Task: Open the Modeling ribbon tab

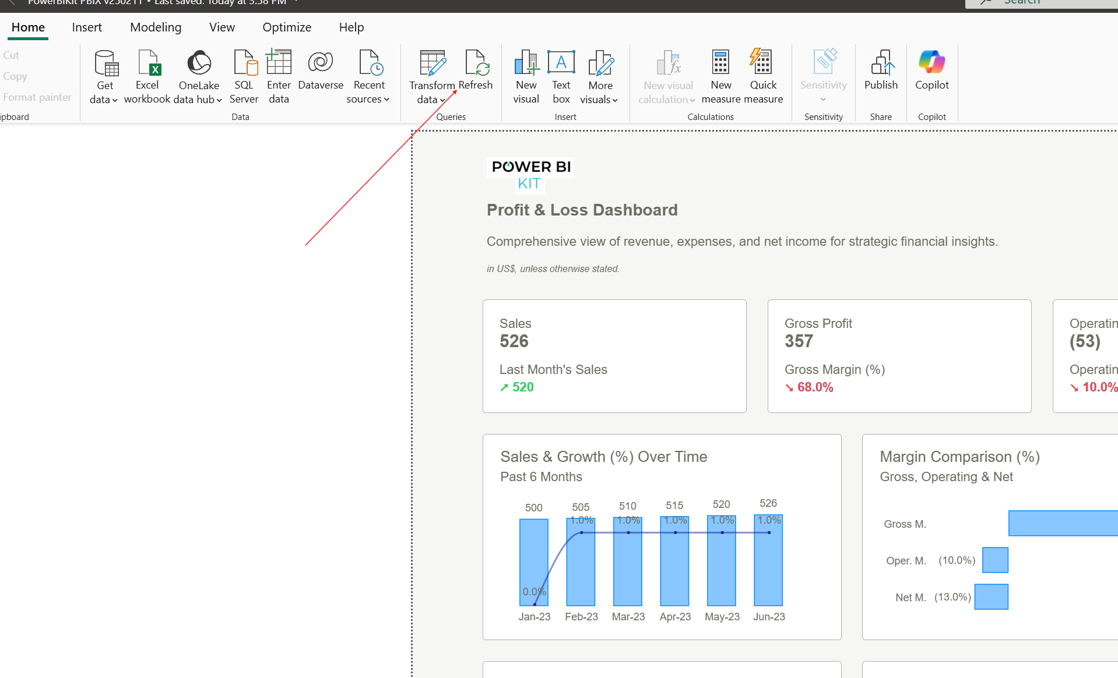Action: tap(156, 27)
